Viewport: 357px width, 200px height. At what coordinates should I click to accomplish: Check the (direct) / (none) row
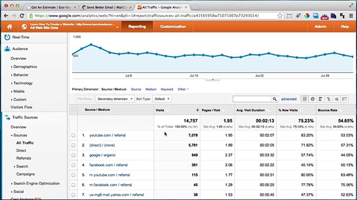[73, 145]
